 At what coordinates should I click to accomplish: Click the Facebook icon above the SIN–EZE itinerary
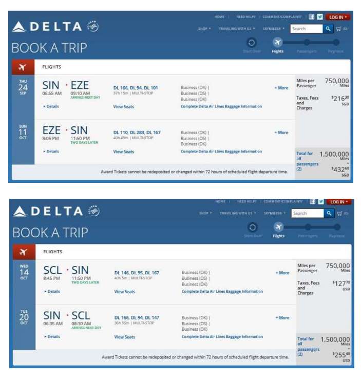[312, 16]
